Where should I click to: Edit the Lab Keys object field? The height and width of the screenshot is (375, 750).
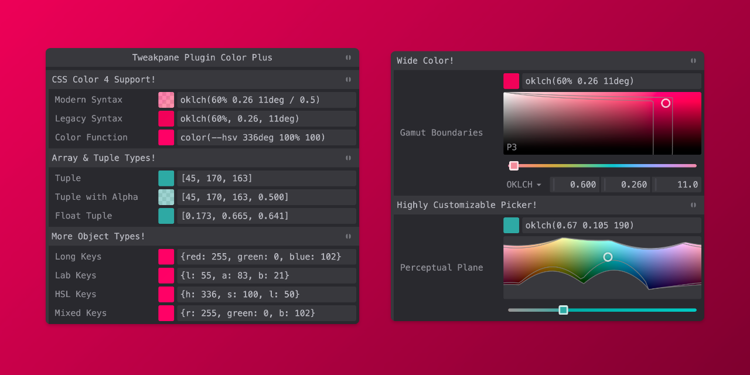pos(267,275)
